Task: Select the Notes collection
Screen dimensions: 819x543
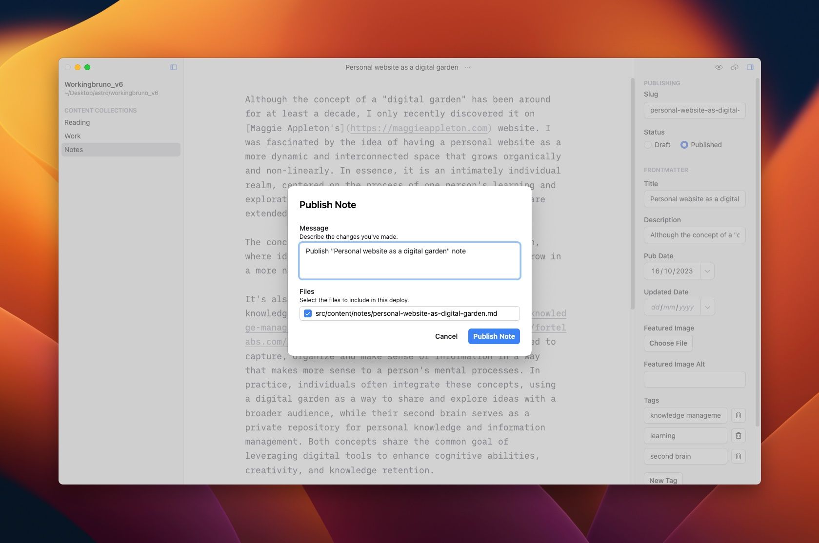Action: (121, 150)
